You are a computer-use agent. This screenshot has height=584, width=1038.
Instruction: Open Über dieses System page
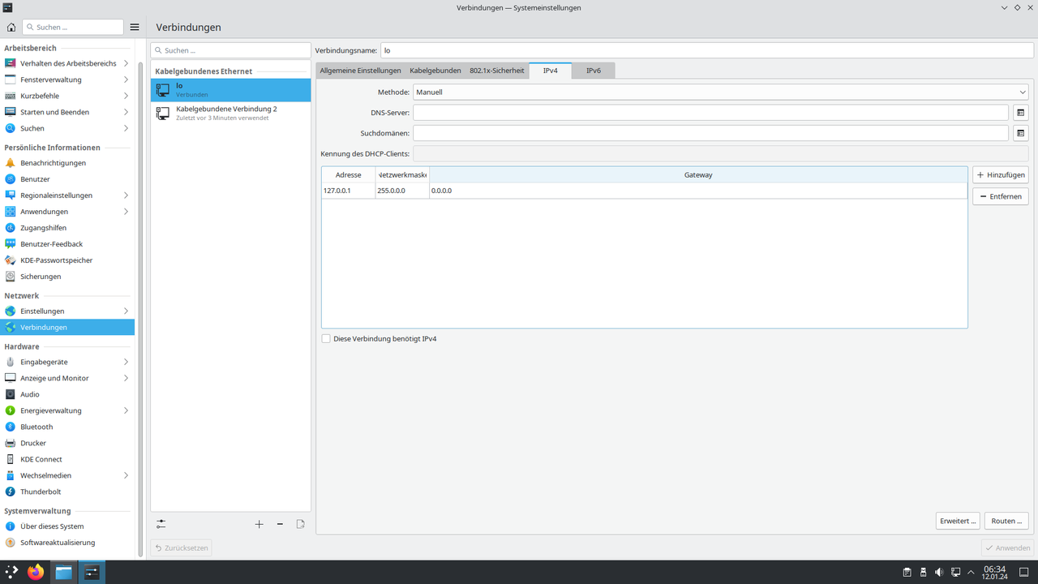[67, 526]
